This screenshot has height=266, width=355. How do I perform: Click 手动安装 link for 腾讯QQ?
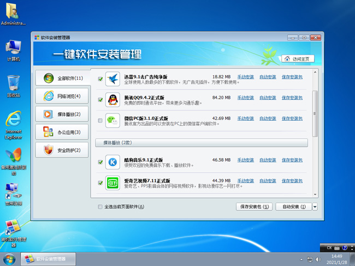pyautogui.click(x=246, y=98)
